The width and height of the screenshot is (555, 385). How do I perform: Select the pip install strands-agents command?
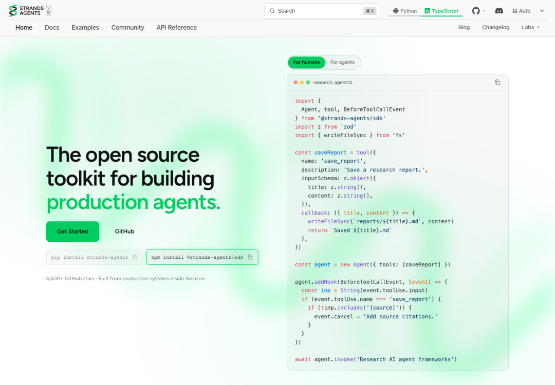(89, 257)
